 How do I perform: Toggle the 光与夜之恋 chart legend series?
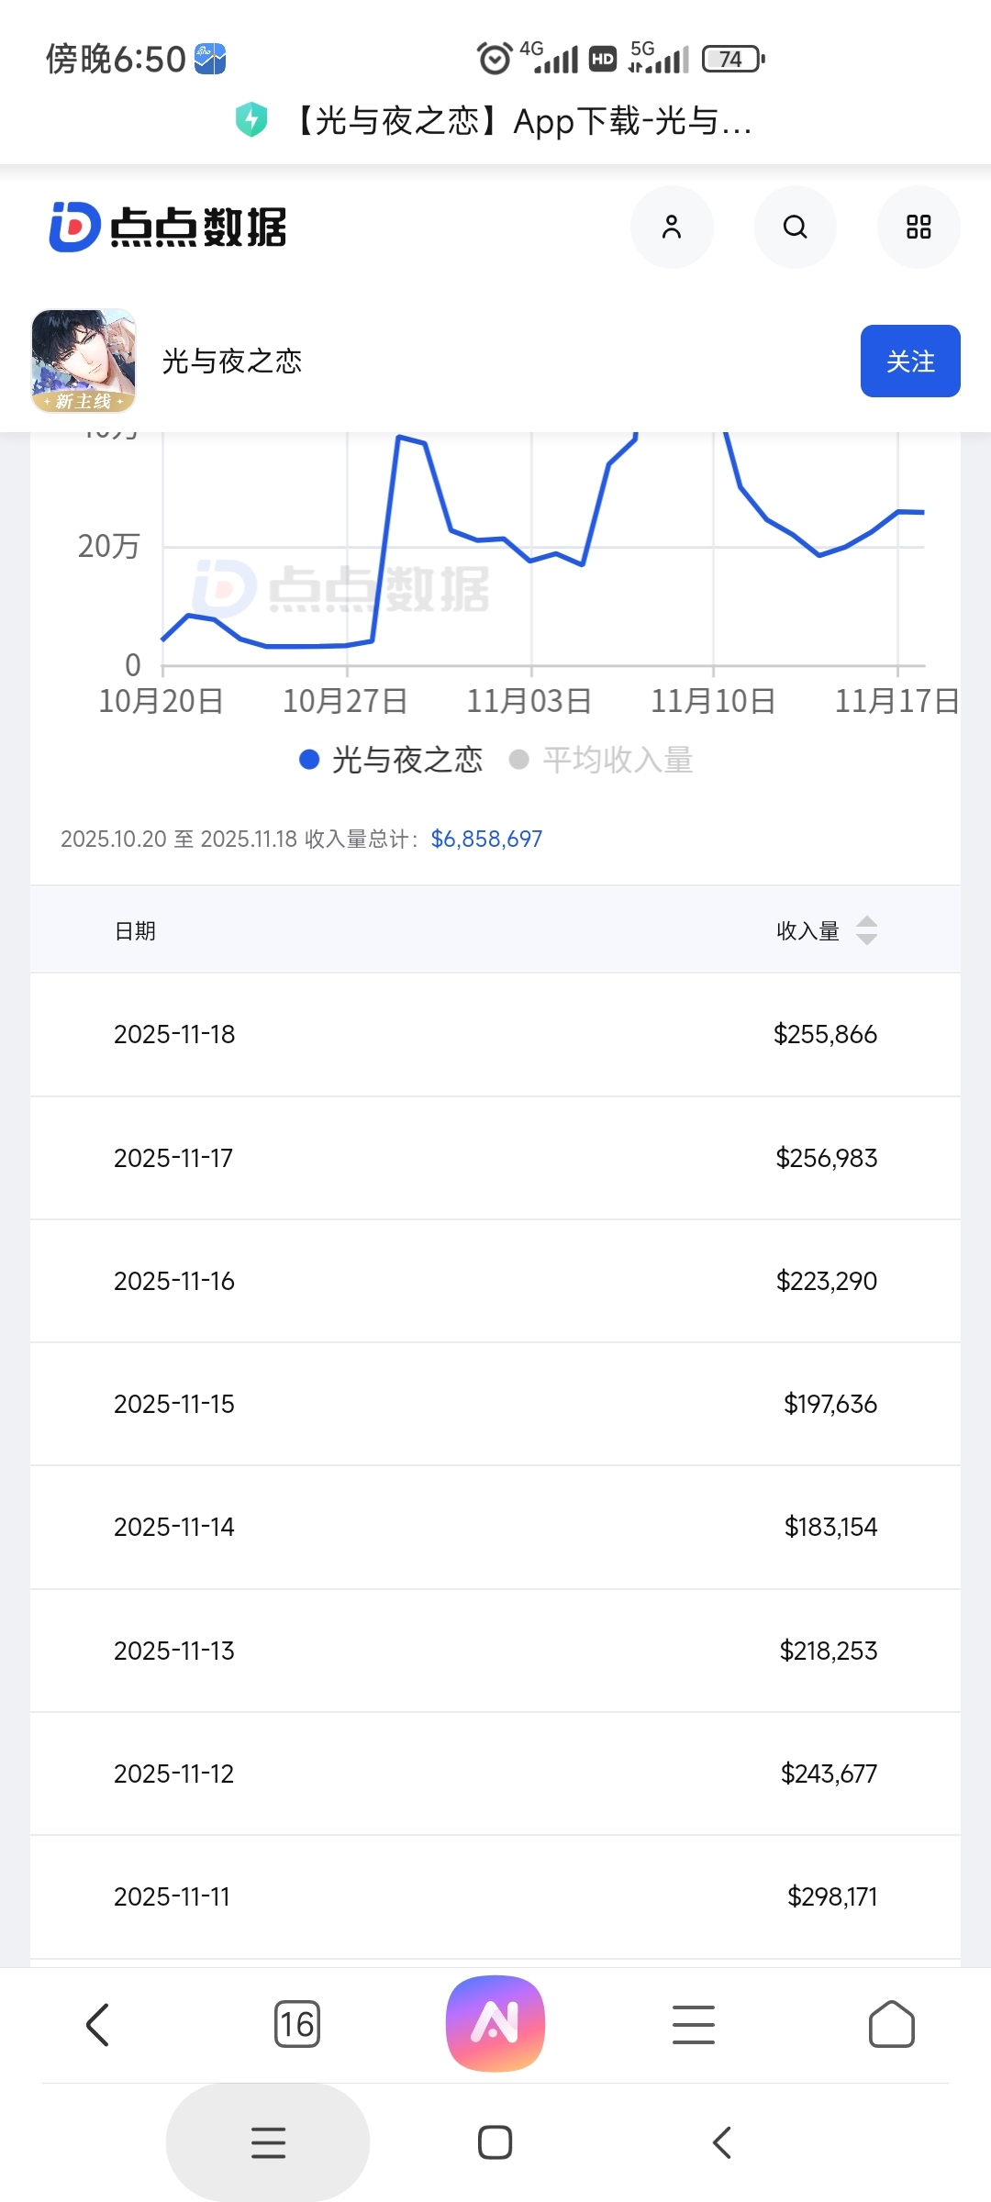[391, 760]
